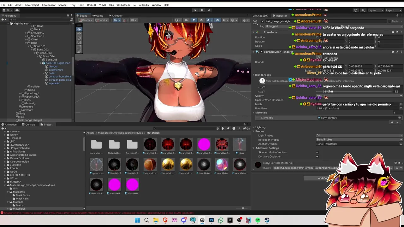
Task: Select the HeadMic 2 material thumbnail
Action: pos(114,165)
